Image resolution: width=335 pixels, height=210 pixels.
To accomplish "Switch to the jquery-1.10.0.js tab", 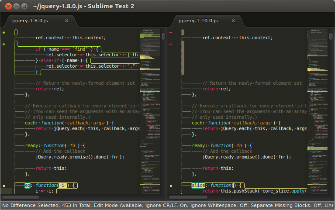I will [198, 21].
